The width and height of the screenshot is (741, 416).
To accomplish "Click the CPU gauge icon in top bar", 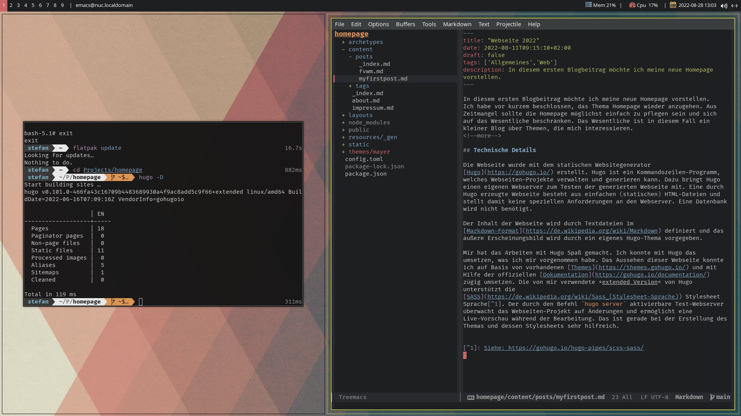I will tap(632, 5).
